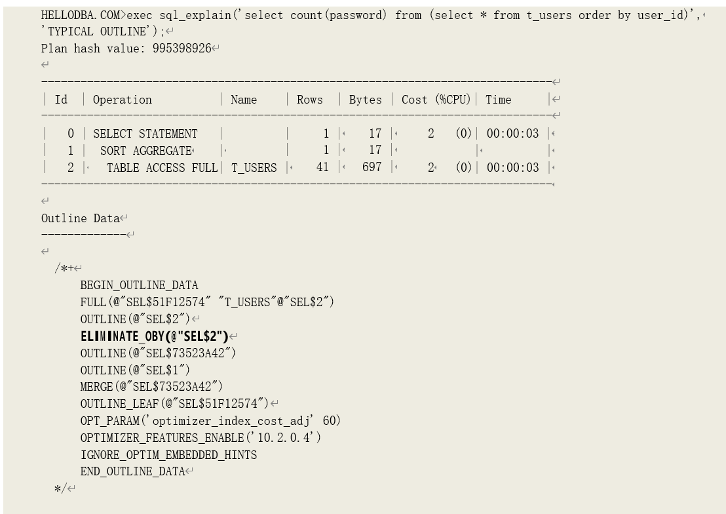Click the BEGIN_OUTLINE_DATA line
726x514 pixels.
tap(139, 285)
